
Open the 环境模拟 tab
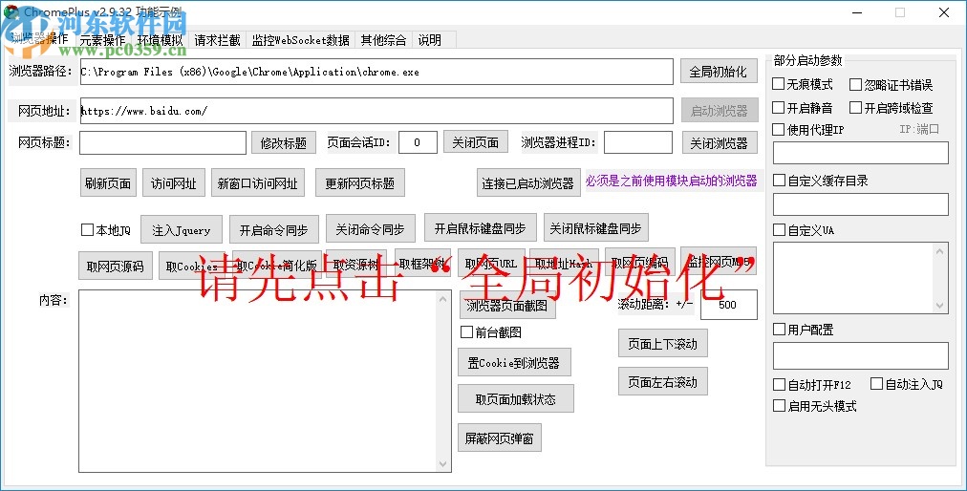160,40
